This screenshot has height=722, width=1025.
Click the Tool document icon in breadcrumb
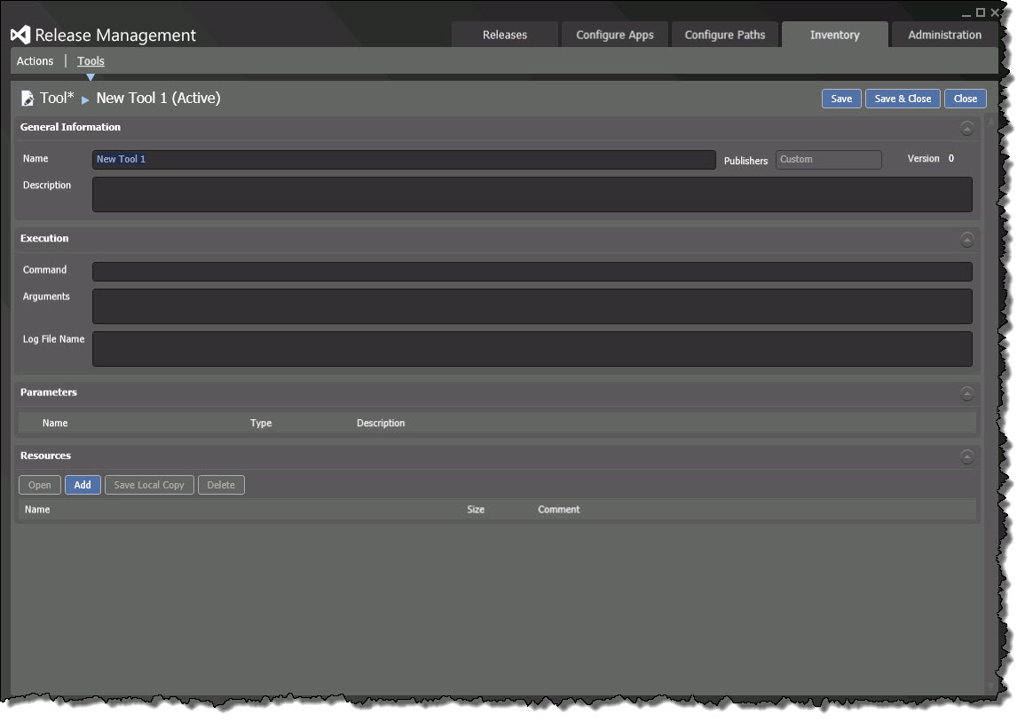[28, 98]
